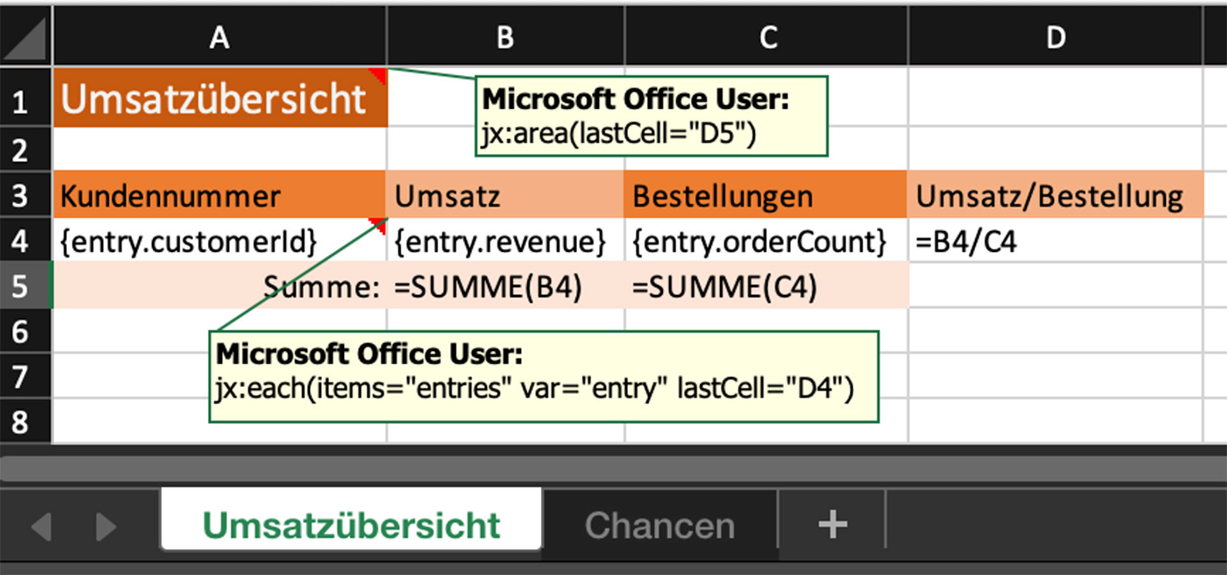Click the horizontal scrollbar
The height and width of the screenshot is (575, 1227).
coord(613,468)
